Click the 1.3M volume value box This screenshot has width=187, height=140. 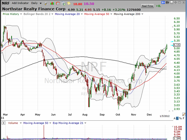(x=177, y=138)
